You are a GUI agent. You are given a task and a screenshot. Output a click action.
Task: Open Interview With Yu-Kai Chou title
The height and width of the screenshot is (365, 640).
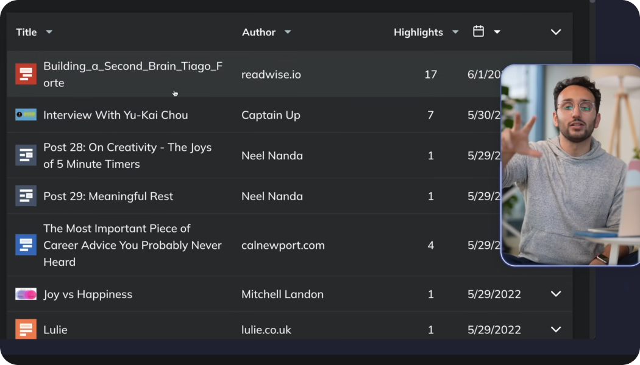[115, 115]
